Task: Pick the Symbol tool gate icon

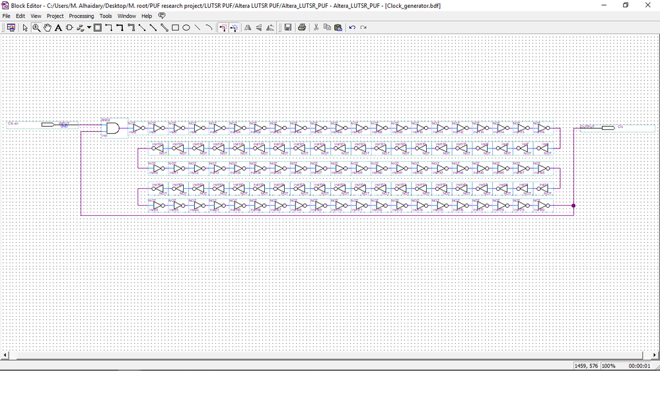Action: tap(69, 28)
